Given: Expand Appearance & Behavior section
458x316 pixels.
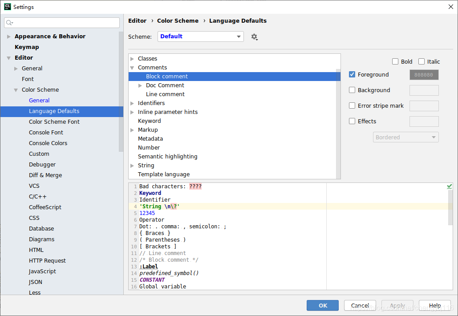Looking at the screenshot, I should [9, 36].
